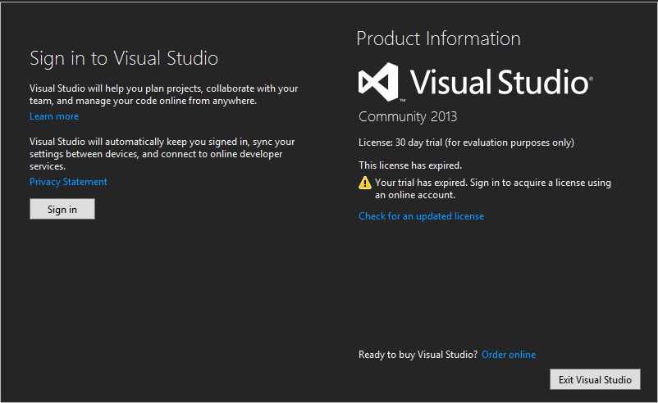The image size is (658, 403).
Task: Click the 'Product Information' heading
Action: [x=438, y=38]
